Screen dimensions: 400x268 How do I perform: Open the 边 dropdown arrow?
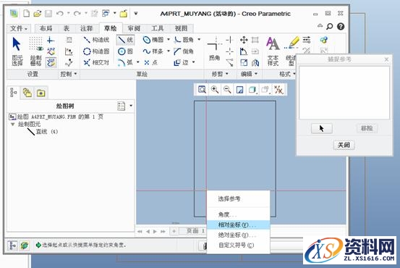(x=193, y=62)
